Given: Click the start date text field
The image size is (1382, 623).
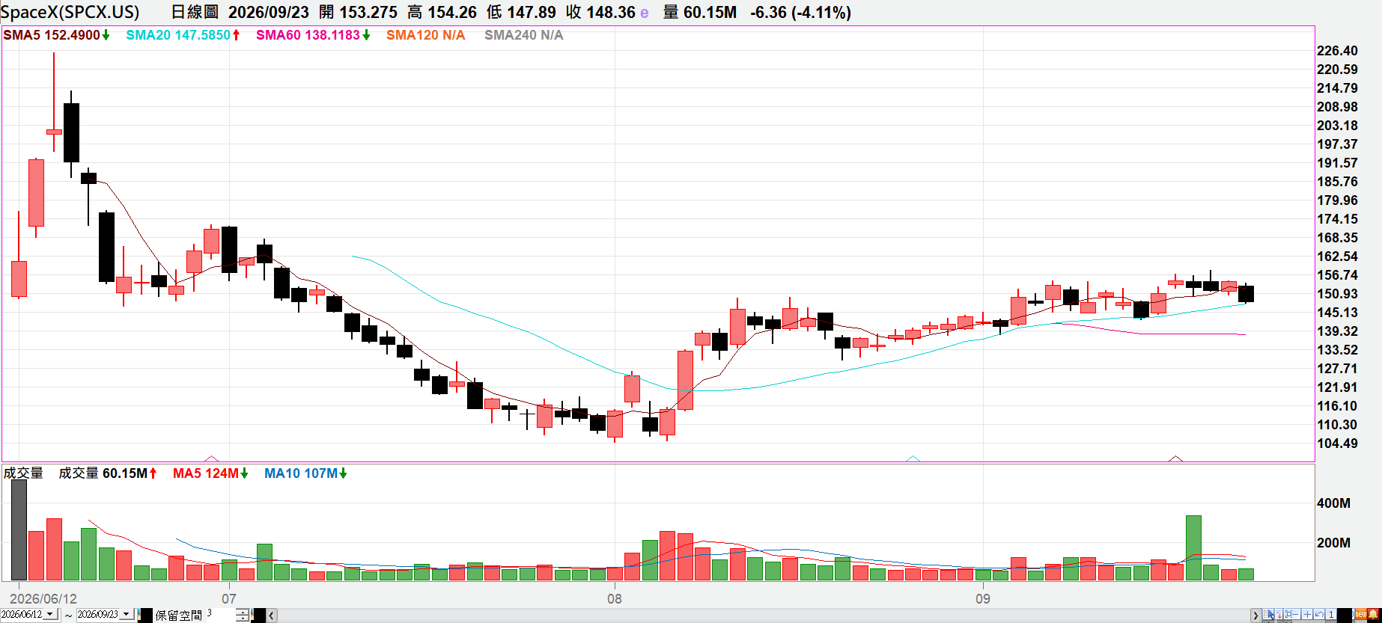Looking at the screenshot, I should 22,614.
